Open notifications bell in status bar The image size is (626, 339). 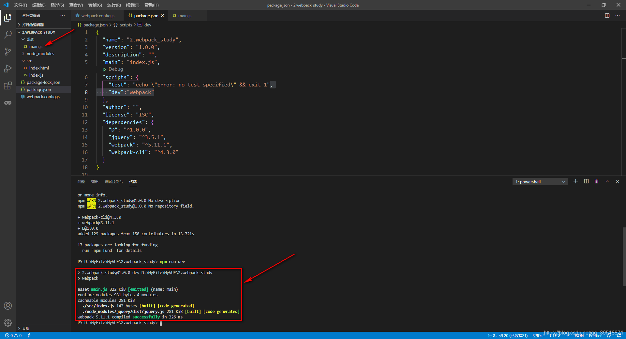tap(619, 335)
